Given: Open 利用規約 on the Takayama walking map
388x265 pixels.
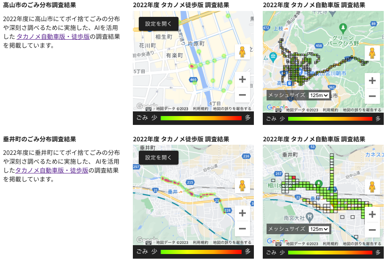Looking at the screenshot, I should pyautogui.click(x=201, y=109).
